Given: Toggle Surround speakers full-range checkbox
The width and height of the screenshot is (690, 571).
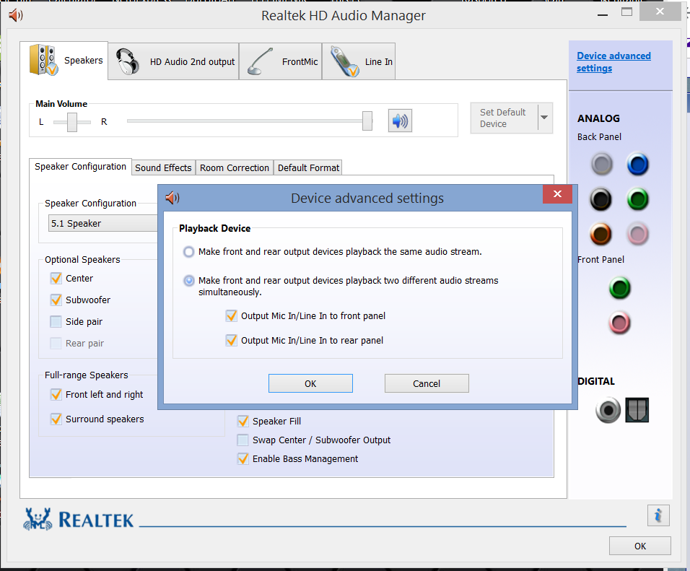Looking at the screenshot, I should coord(56,419).
